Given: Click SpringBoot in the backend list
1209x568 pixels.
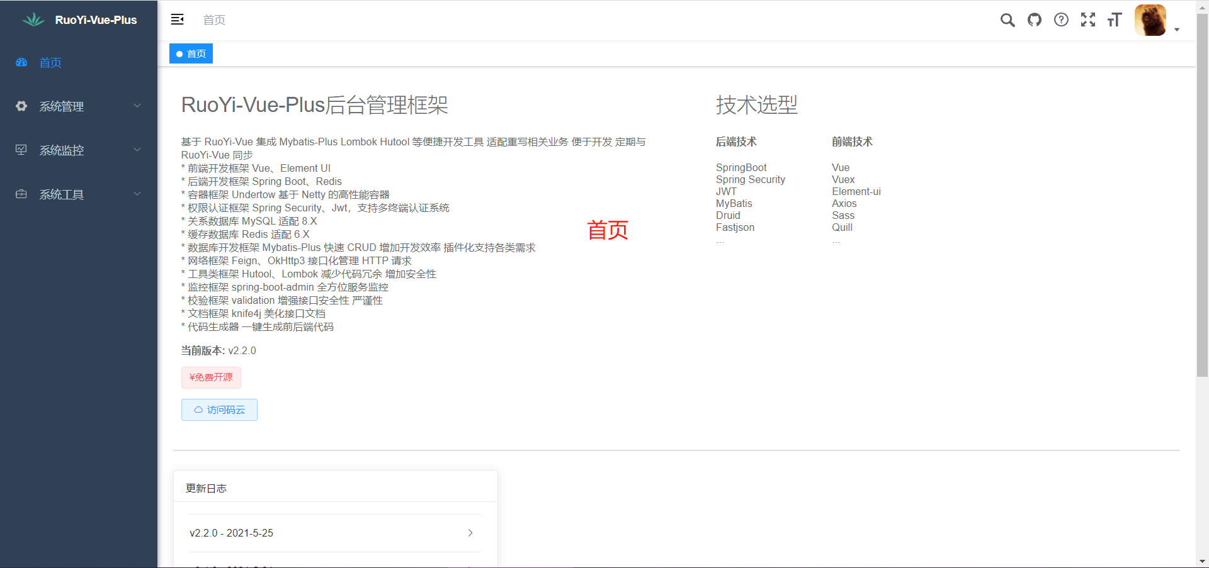Looking at the screenshot, I should tap(741, 167).
